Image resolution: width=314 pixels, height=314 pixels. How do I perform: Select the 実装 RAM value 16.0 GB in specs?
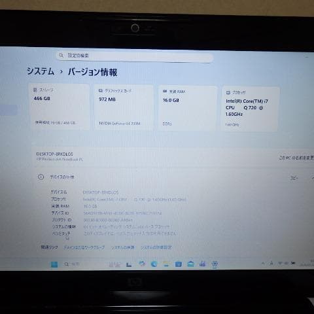pos(90,206)
